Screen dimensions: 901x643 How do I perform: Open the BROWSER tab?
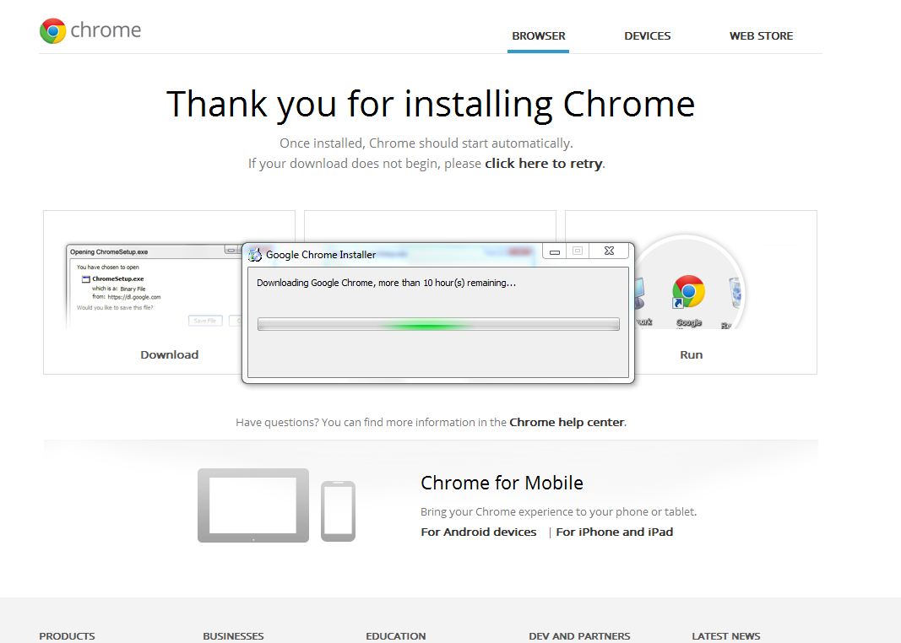tap(539, 35)
